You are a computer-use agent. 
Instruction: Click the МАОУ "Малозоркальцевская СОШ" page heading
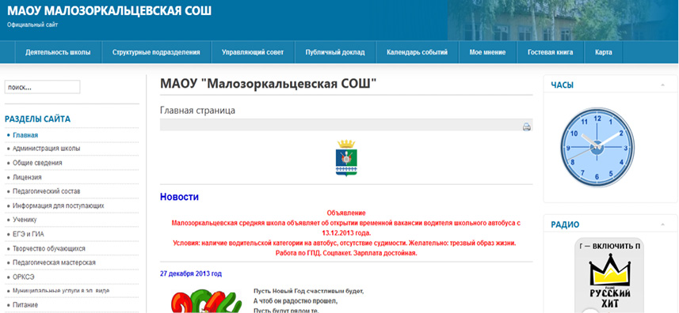(269, 83)
